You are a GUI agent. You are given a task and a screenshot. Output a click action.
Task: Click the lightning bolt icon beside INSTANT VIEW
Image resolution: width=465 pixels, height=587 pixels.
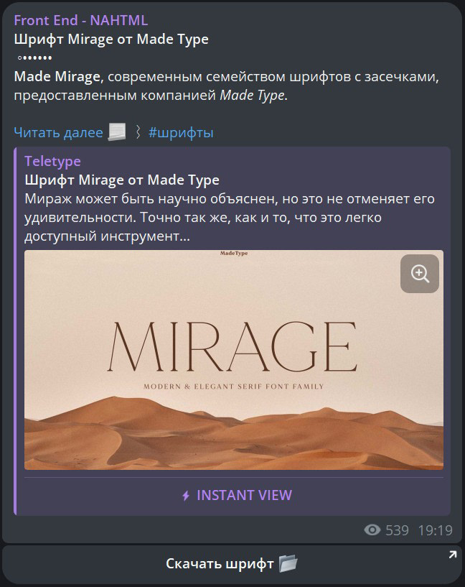click(x=186, y=496)
